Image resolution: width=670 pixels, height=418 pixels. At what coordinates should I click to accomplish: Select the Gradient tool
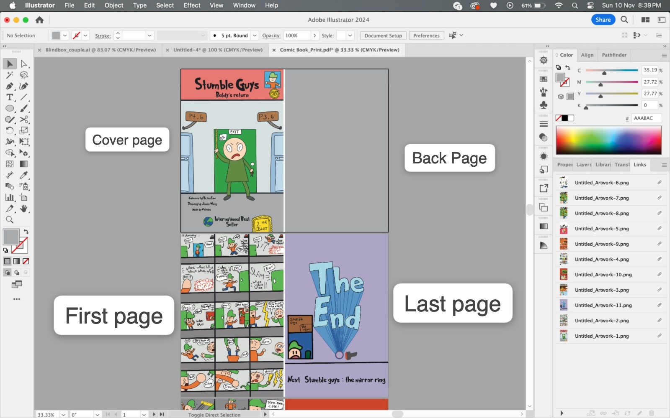click(x=24, y=164)
